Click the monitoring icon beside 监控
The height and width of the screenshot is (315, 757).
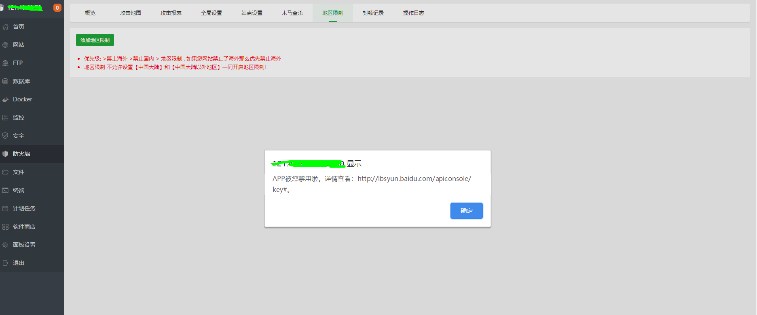pos(5,118)
